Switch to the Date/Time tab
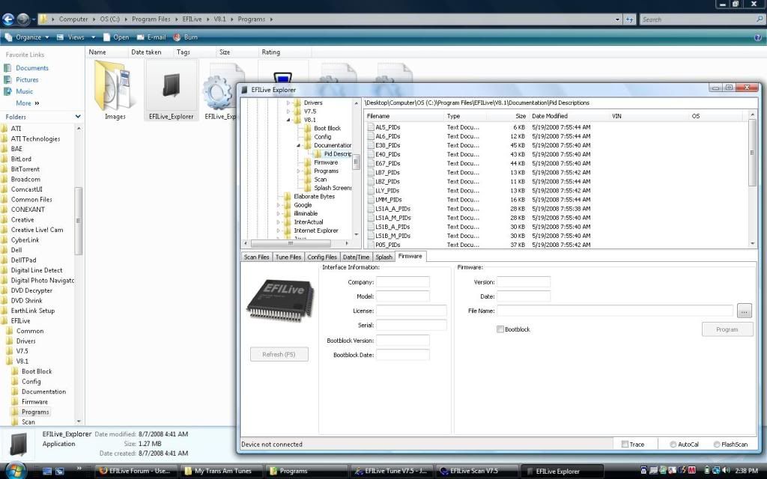 click(x=356, y=257)
